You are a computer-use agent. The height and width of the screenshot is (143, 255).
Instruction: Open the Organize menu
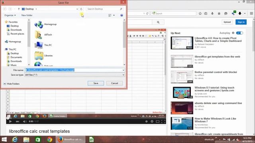coord(10,15)
